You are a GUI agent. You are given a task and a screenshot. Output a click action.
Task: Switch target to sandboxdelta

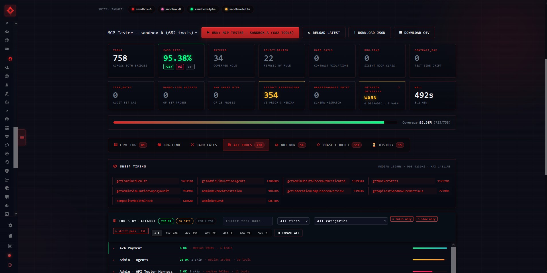[x=237, y=9]
